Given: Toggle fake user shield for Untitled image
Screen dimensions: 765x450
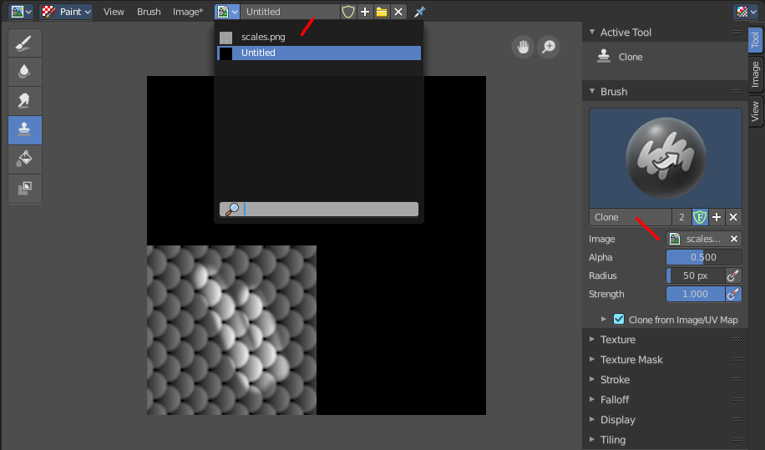Looking at the screenshot, I should (x=348, y=12).
